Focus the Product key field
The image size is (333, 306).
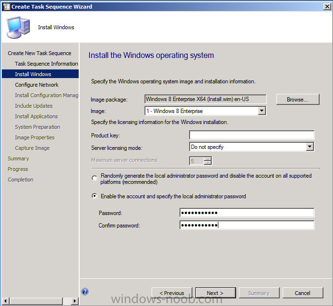pos(251,135)
